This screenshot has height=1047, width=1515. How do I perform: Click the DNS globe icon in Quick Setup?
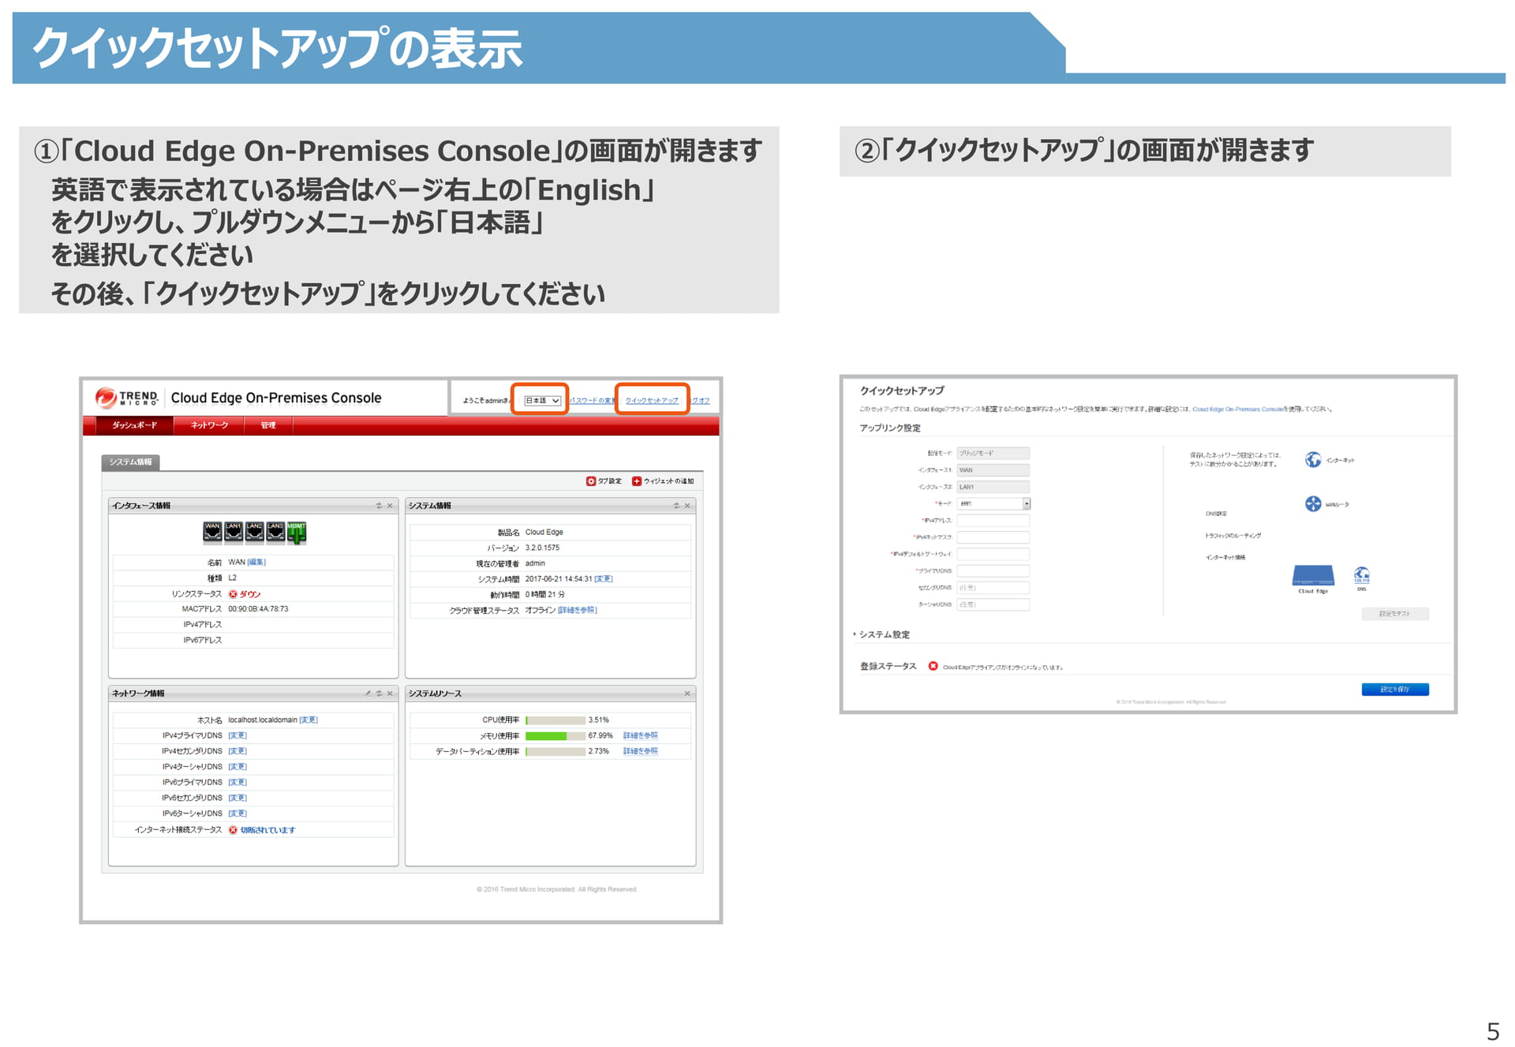(1362, 574)
